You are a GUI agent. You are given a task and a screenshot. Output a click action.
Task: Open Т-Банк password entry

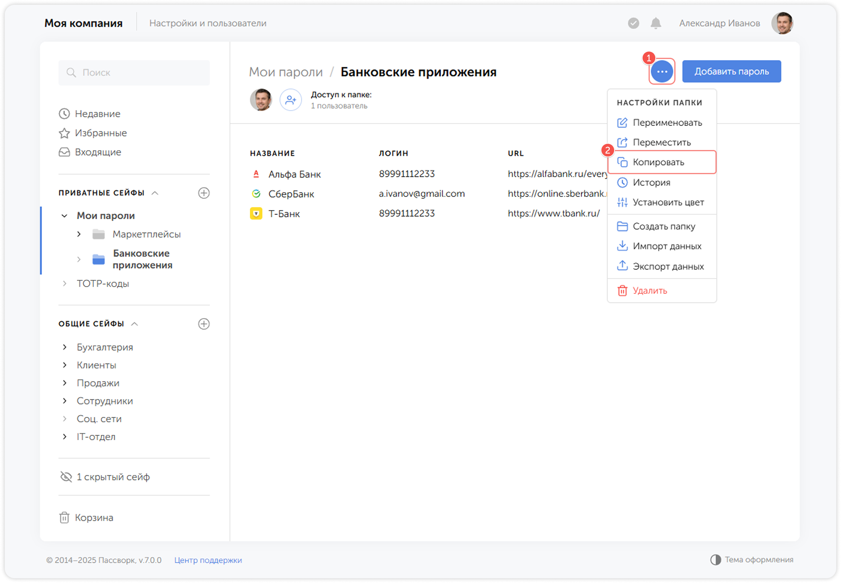point(284,214)
